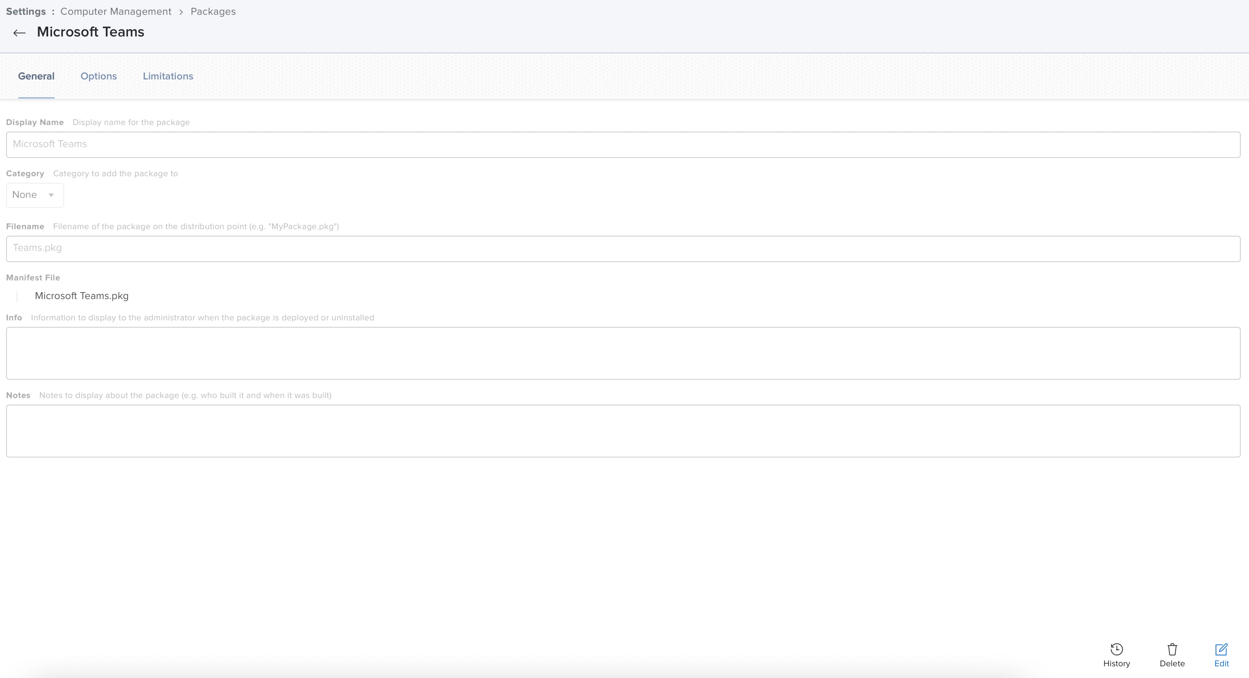This screenshot has width=1249, height=678.
Task: Open the Limitations tab
Action: coord(168,76)
